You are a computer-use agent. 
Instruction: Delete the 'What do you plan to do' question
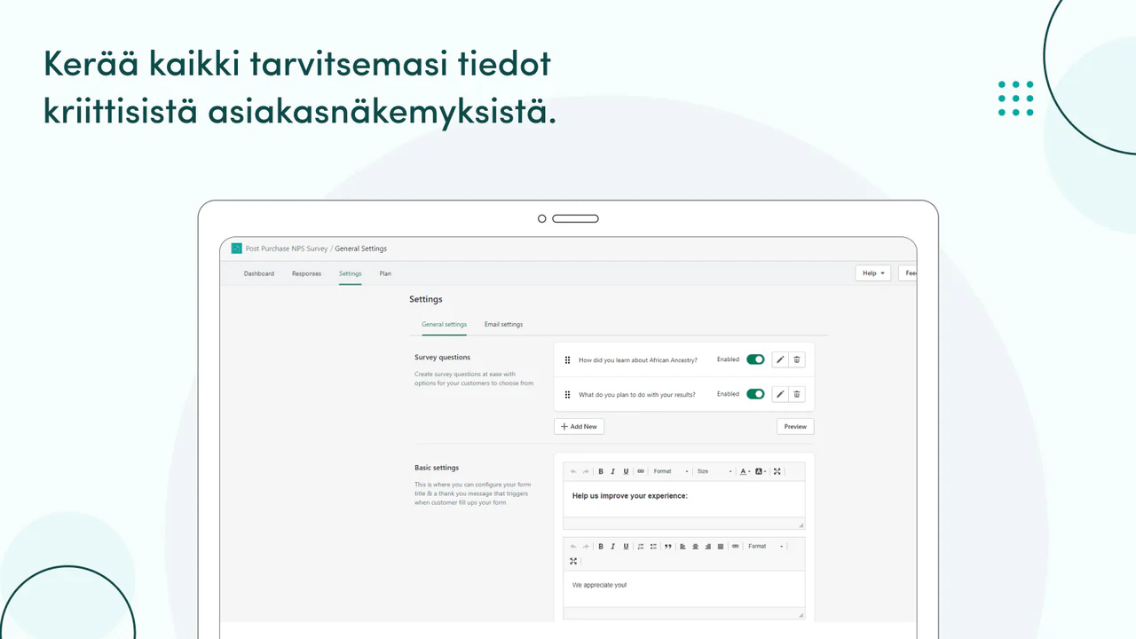click(797, 394)
